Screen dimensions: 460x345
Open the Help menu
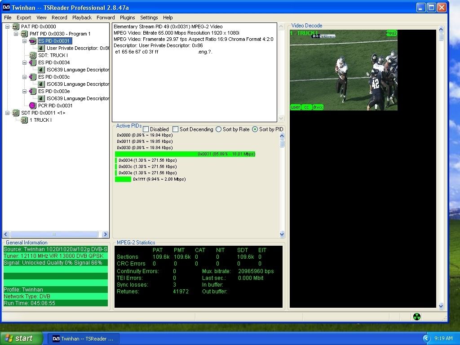tap(168, 18)
